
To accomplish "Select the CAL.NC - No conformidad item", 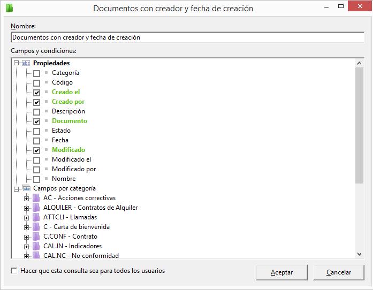I will pos(81,256).
